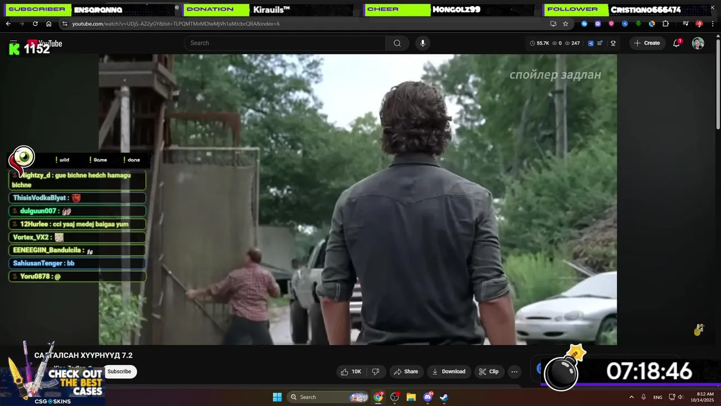Click the vidIQ icon in YouTube header
The width and height of the screenshot is (721, 406).
591,43
